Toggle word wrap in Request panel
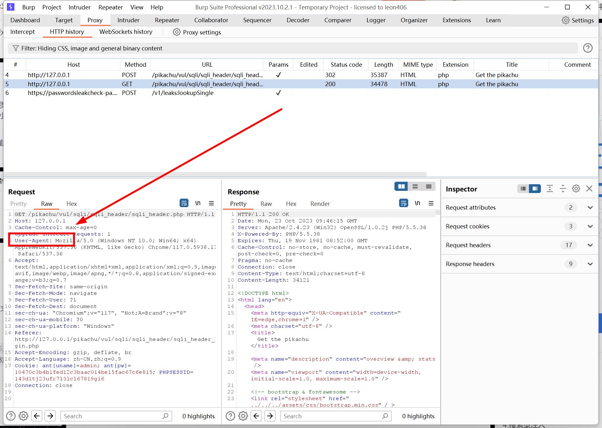Viewport: 602px width, 428px height. tap(184, 203)
